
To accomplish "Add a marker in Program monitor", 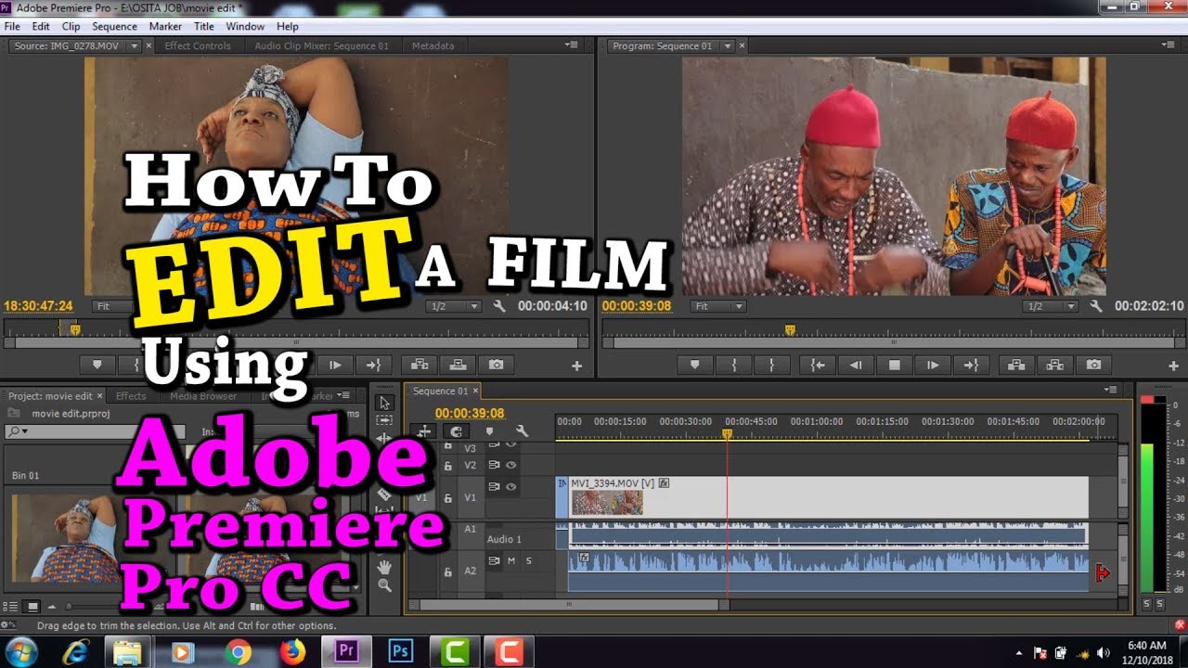I will [694, 366].
